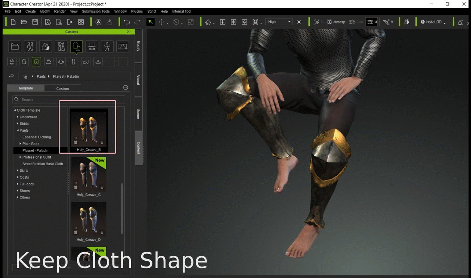Open the Plugins menu
The height and width of the screenshot is (278, 471).
click(137, 11)
